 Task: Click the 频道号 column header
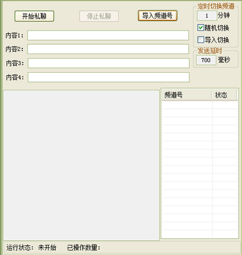186,95
